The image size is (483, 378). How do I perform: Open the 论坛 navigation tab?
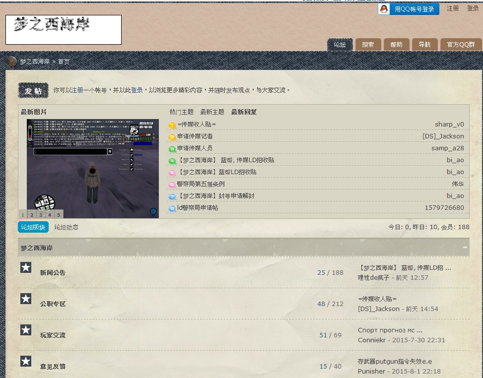[340, 45]
